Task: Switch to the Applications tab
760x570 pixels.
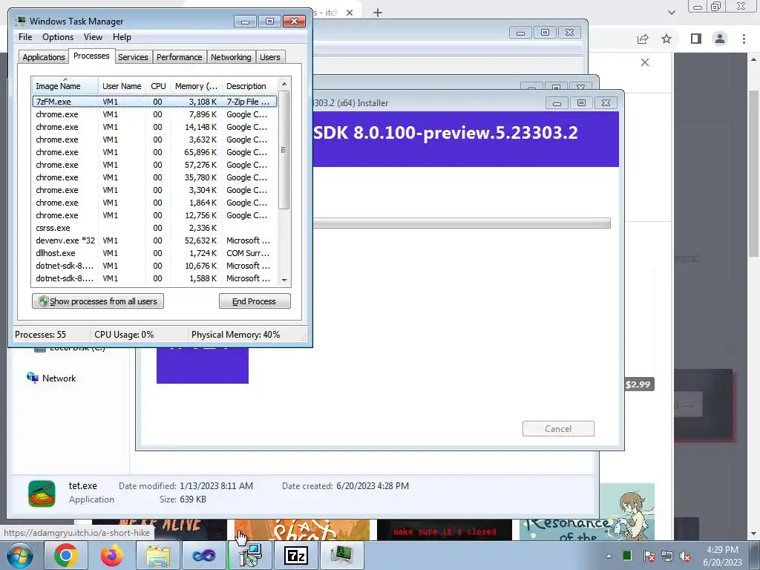Action: (x=44, y=57)
